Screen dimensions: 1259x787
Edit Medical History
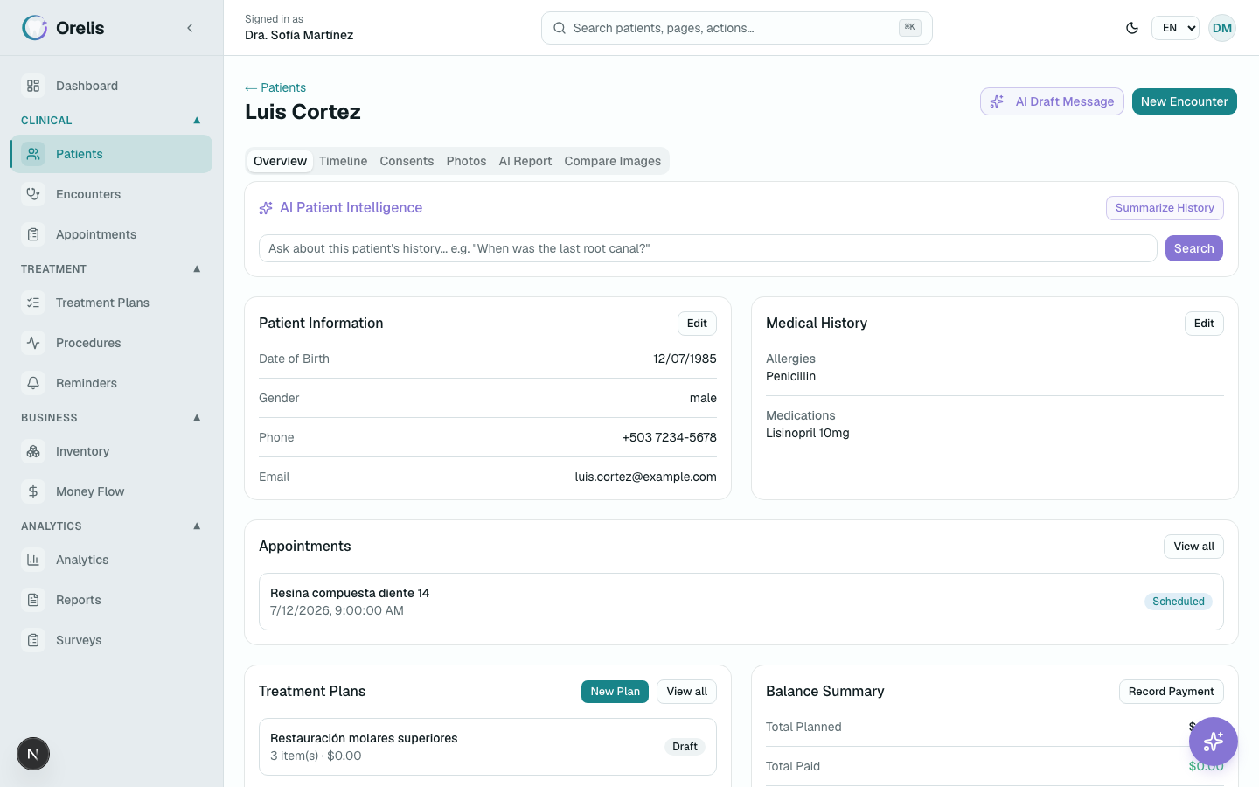pos(1204,324)
